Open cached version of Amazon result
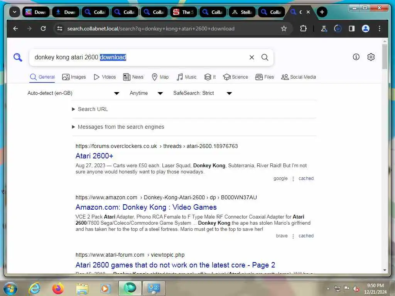Image resolution: width=395 pixels, height=296 pixels. point(306,236)
